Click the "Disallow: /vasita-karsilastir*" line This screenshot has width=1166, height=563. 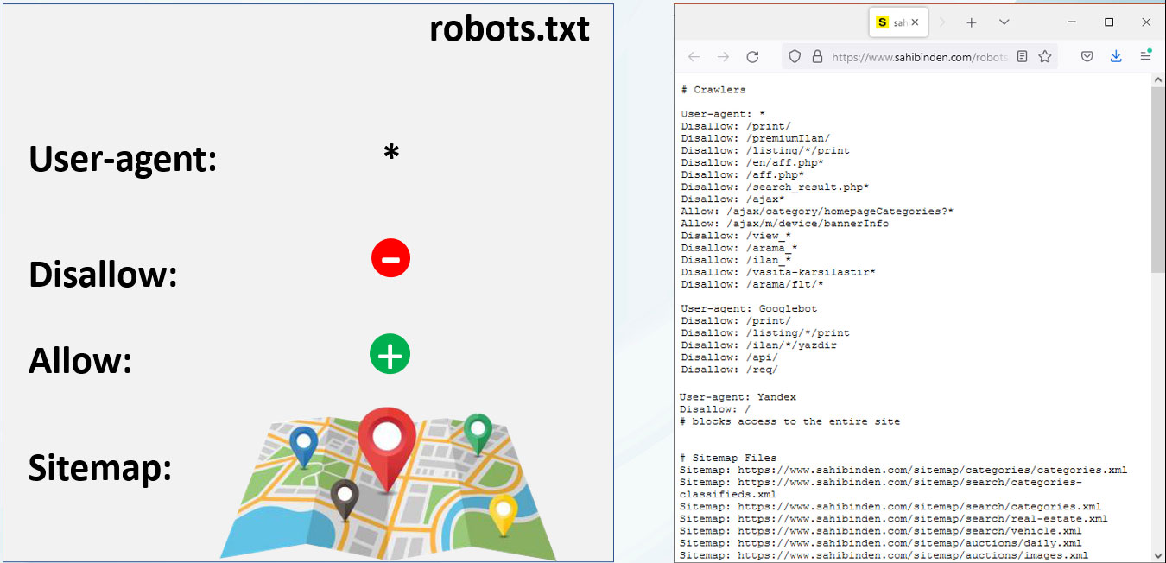778,272
